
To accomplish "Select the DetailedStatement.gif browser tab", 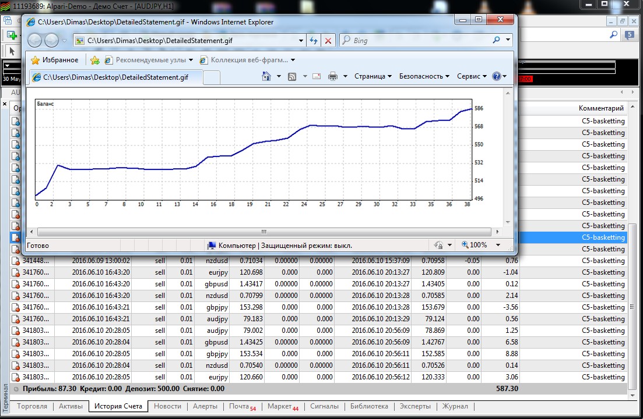I will click(115, 77).
